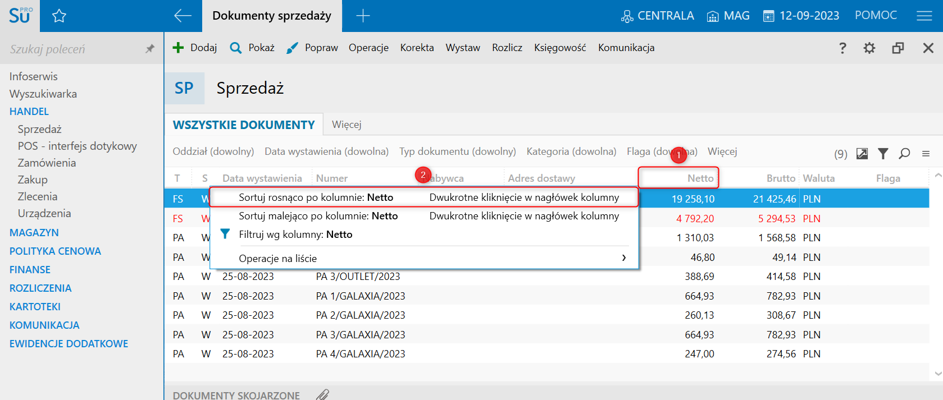Image resolution: width=943 pixels, height=400 pixels.
Task: Click the filter funnel icon above list
Action: coord(883,153)
